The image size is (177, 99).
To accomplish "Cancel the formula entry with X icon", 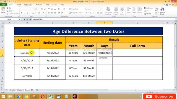I will (25, 19).
